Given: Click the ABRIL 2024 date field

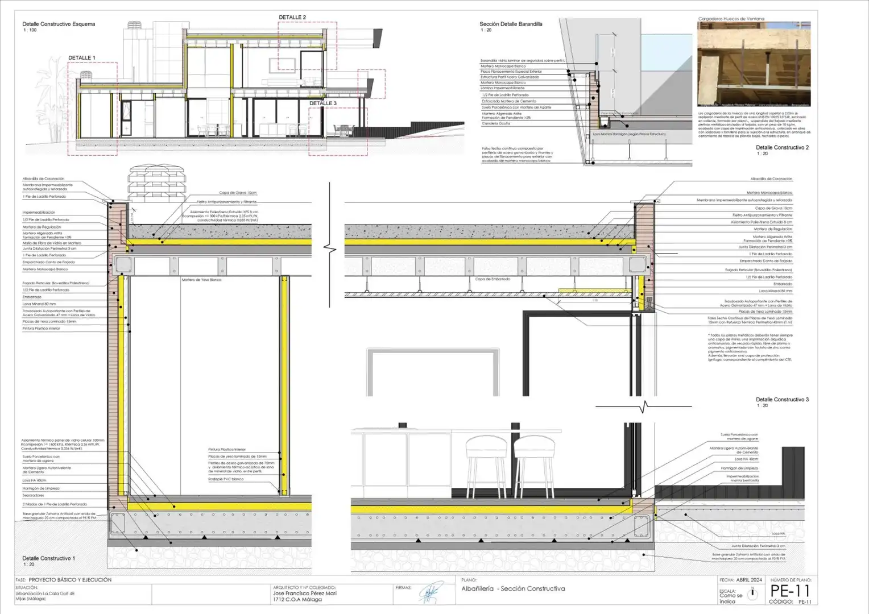Looking at the screenshot, I should 749,580.
